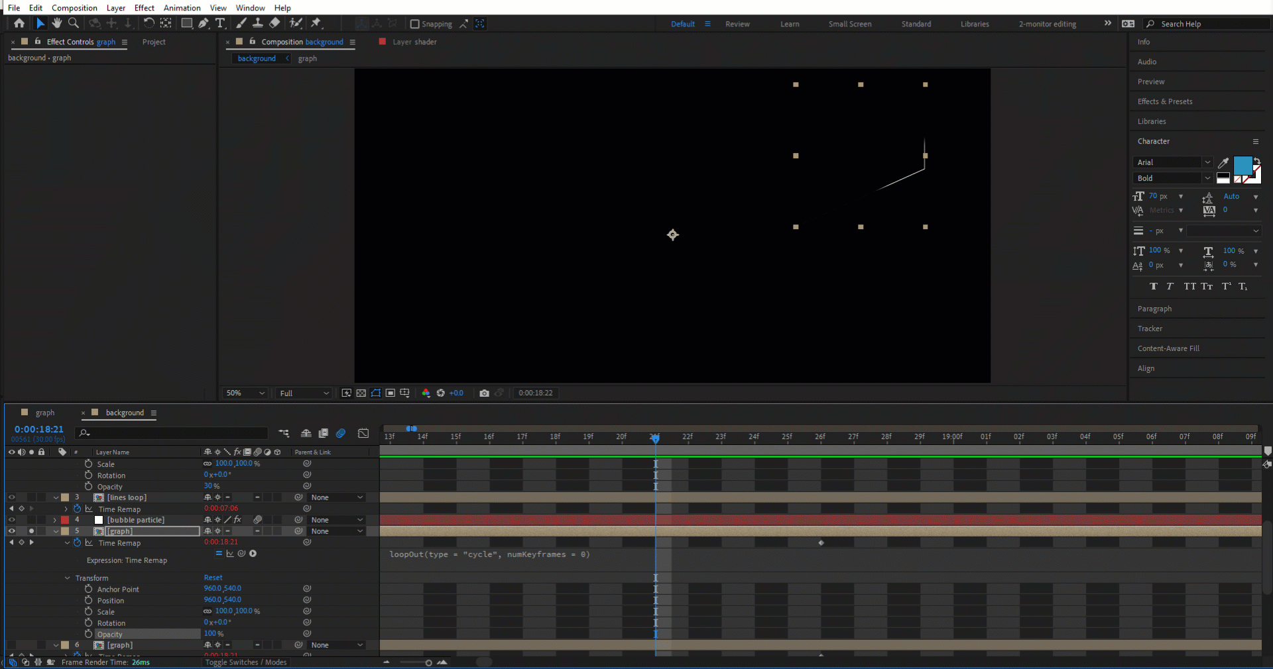
Task: Click Reset on the Transform properties
Action: 213,578
